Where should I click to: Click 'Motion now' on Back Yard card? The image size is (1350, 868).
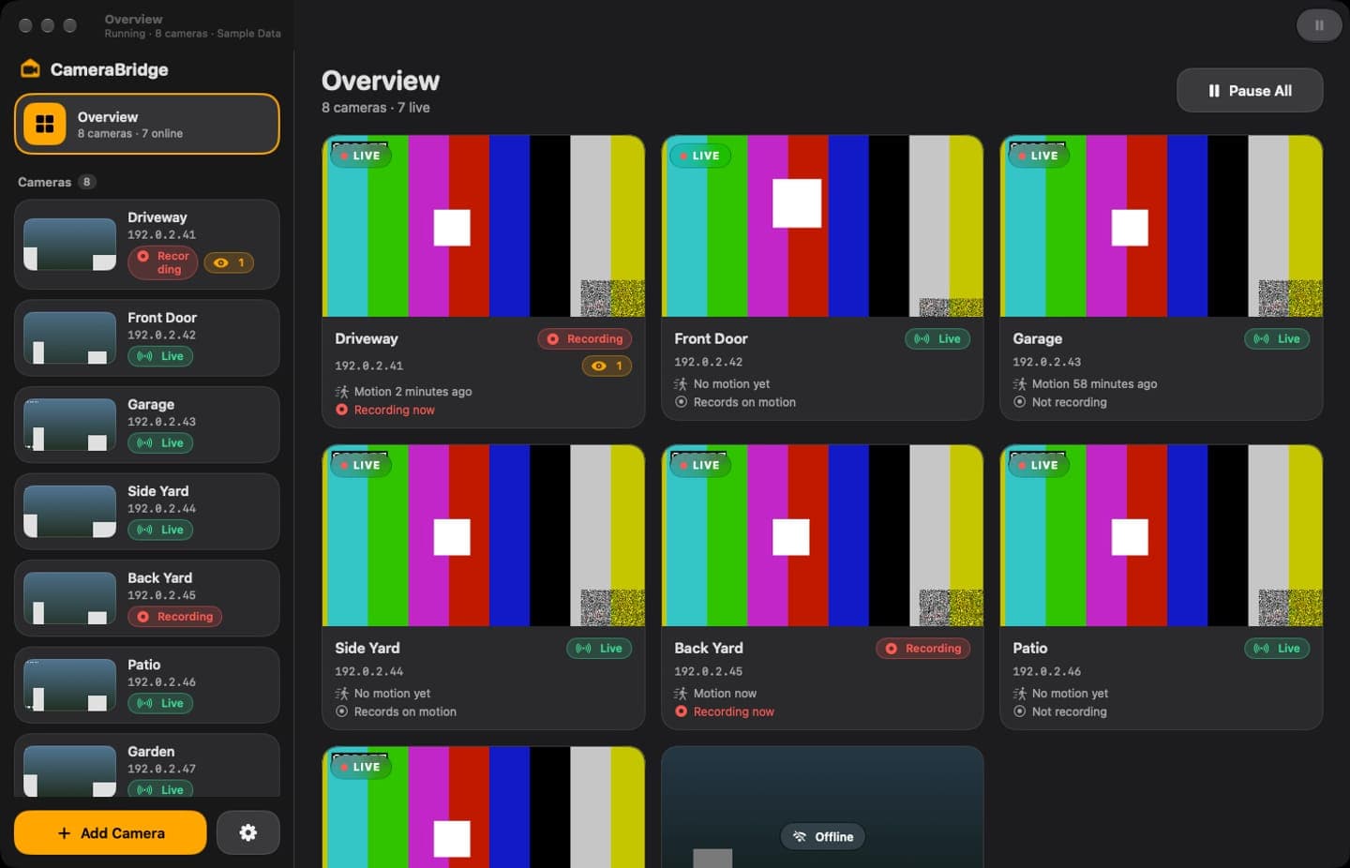(x=725, y=694)
